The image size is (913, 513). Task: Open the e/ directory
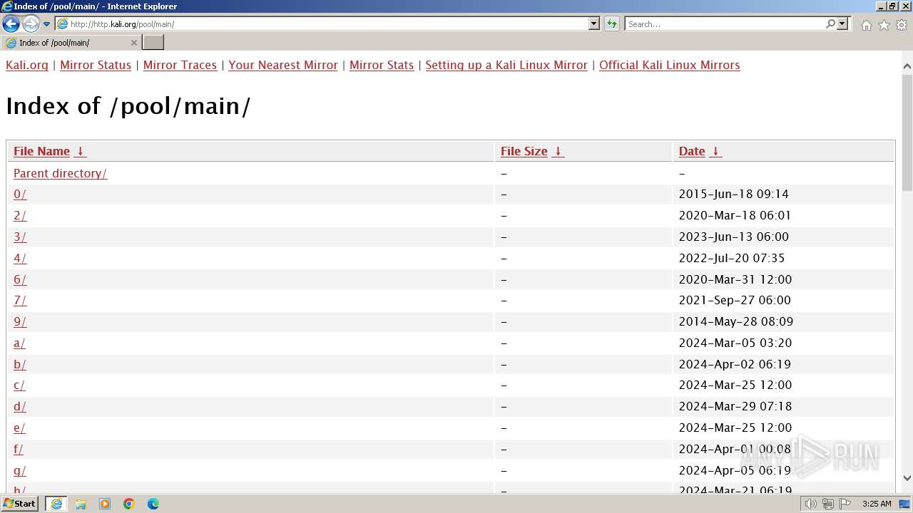pyautogui.click(x=19, y=427)
